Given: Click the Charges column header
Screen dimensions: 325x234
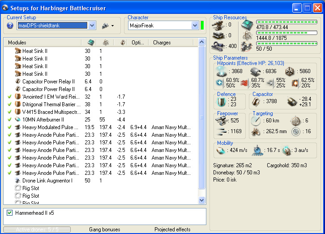Looking at the screenshot, I should coord(162,43).
